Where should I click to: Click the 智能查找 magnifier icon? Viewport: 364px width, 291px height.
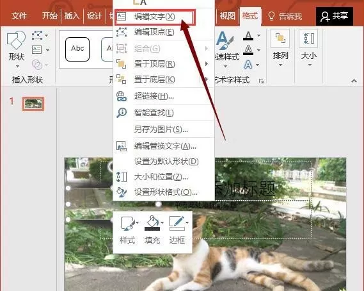122,113
